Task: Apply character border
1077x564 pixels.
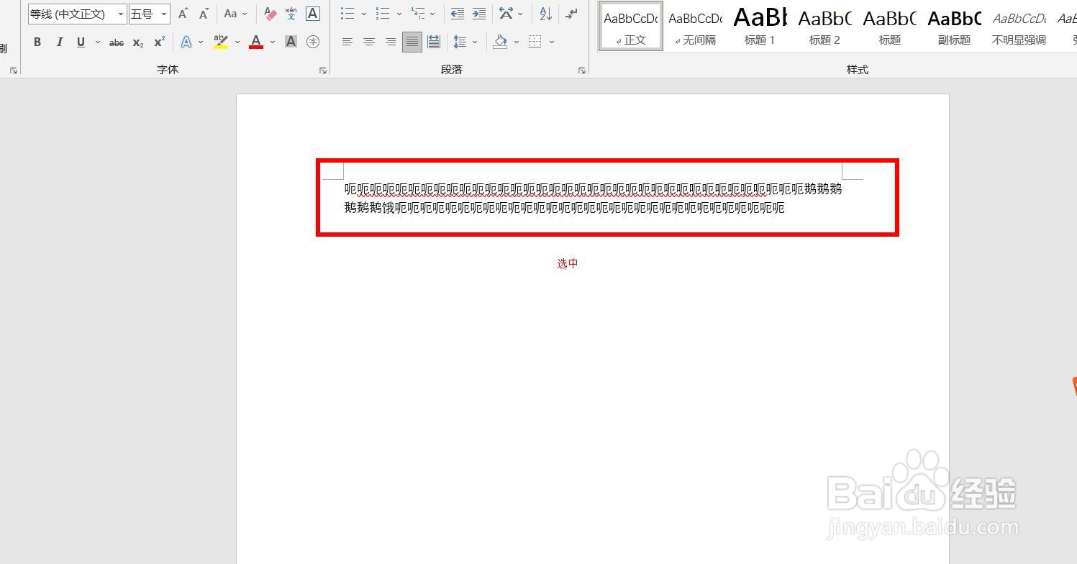Action: click(x=313, y=14)
